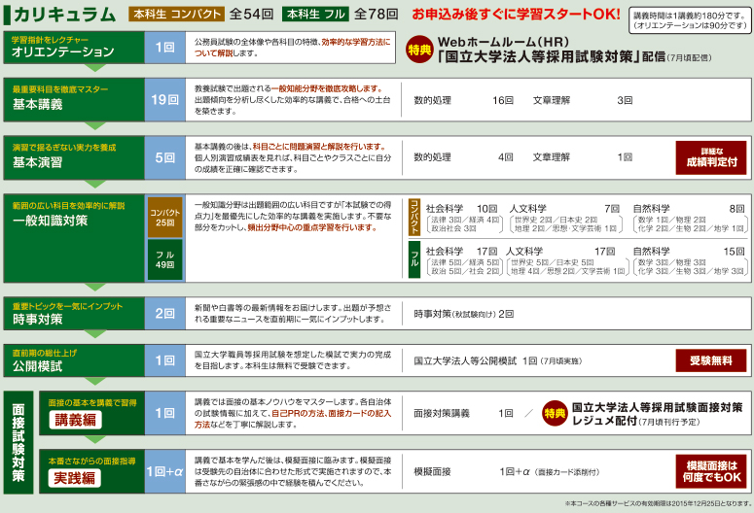Click the top 特典 starburst badge beside Webホームルーム
The height and width of the screenshot is (513, 754).
pos(418,48)
